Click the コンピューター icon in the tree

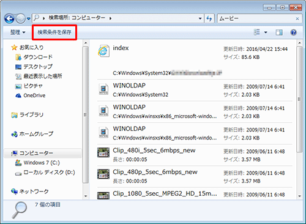(14, 153)
